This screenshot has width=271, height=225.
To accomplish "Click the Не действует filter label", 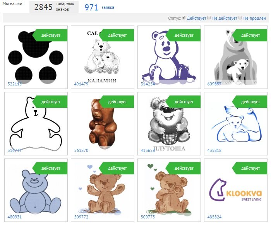I will click(225, 18).
